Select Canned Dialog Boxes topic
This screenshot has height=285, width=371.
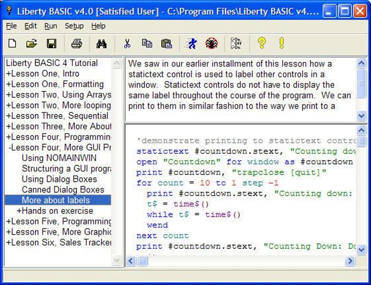tap(63, 190)
